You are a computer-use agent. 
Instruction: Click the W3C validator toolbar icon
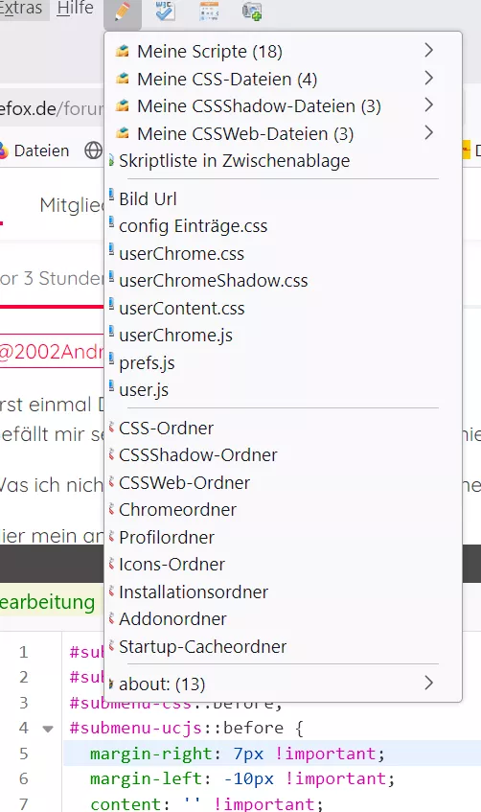click(x=165, y=11)
